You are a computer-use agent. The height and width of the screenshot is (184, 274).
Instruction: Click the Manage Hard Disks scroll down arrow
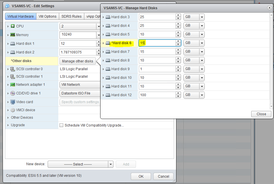tap(271, 106)
